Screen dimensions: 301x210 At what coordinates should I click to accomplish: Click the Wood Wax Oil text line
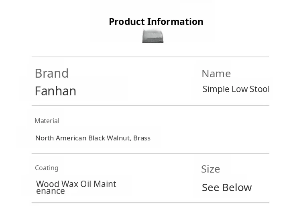click(x=76, y=184)
